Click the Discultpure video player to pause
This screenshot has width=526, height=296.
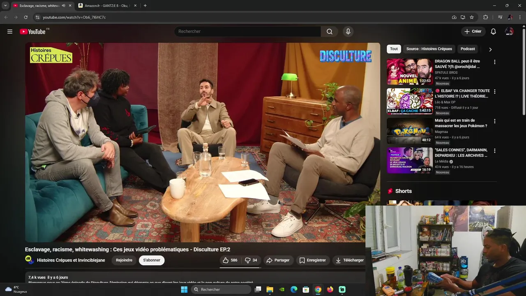tap(203, 142)
